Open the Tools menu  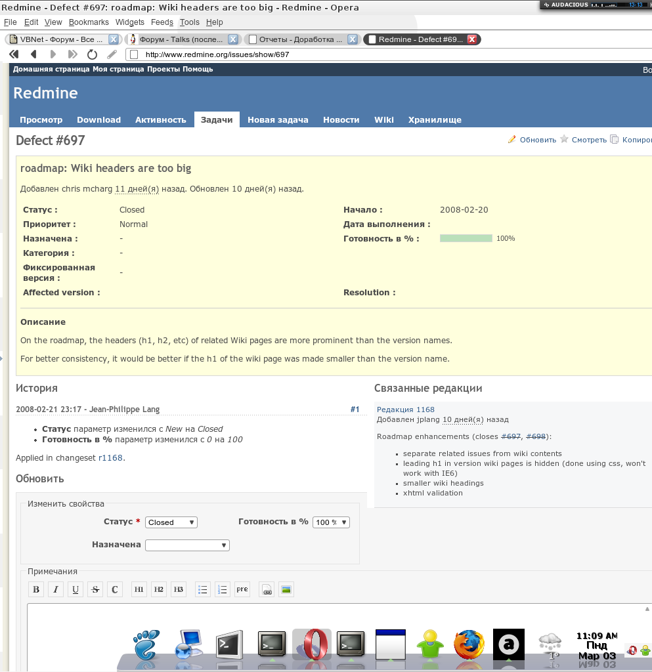[x=190, y=22]
